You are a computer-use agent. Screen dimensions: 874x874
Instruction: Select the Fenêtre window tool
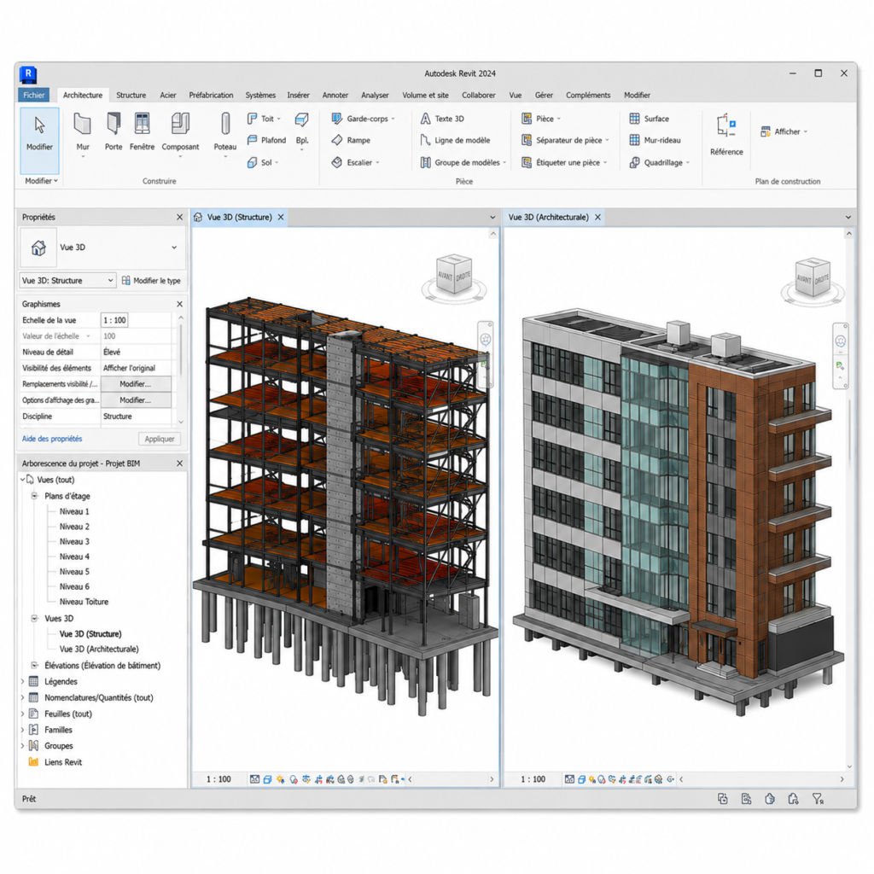143,132
